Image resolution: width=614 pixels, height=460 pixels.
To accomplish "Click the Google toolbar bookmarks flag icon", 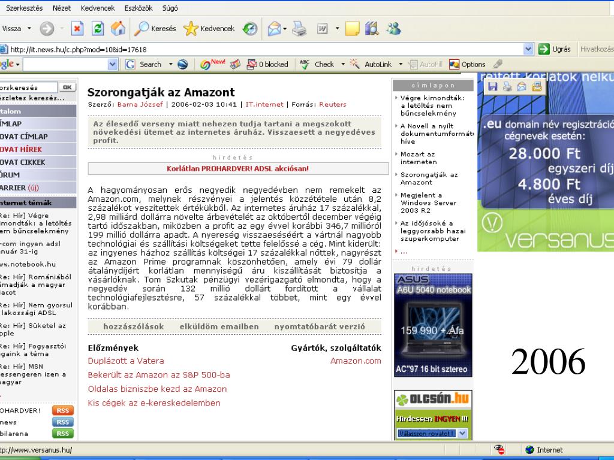I will (235, 64).
